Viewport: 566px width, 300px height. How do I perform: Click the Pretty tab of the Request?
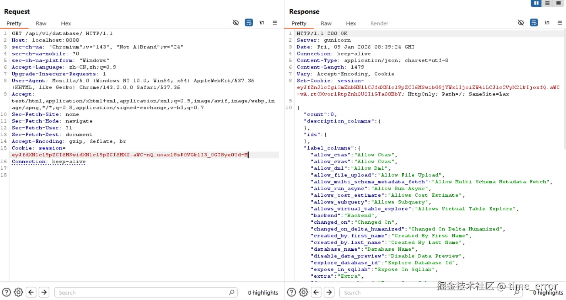[14, 23]
